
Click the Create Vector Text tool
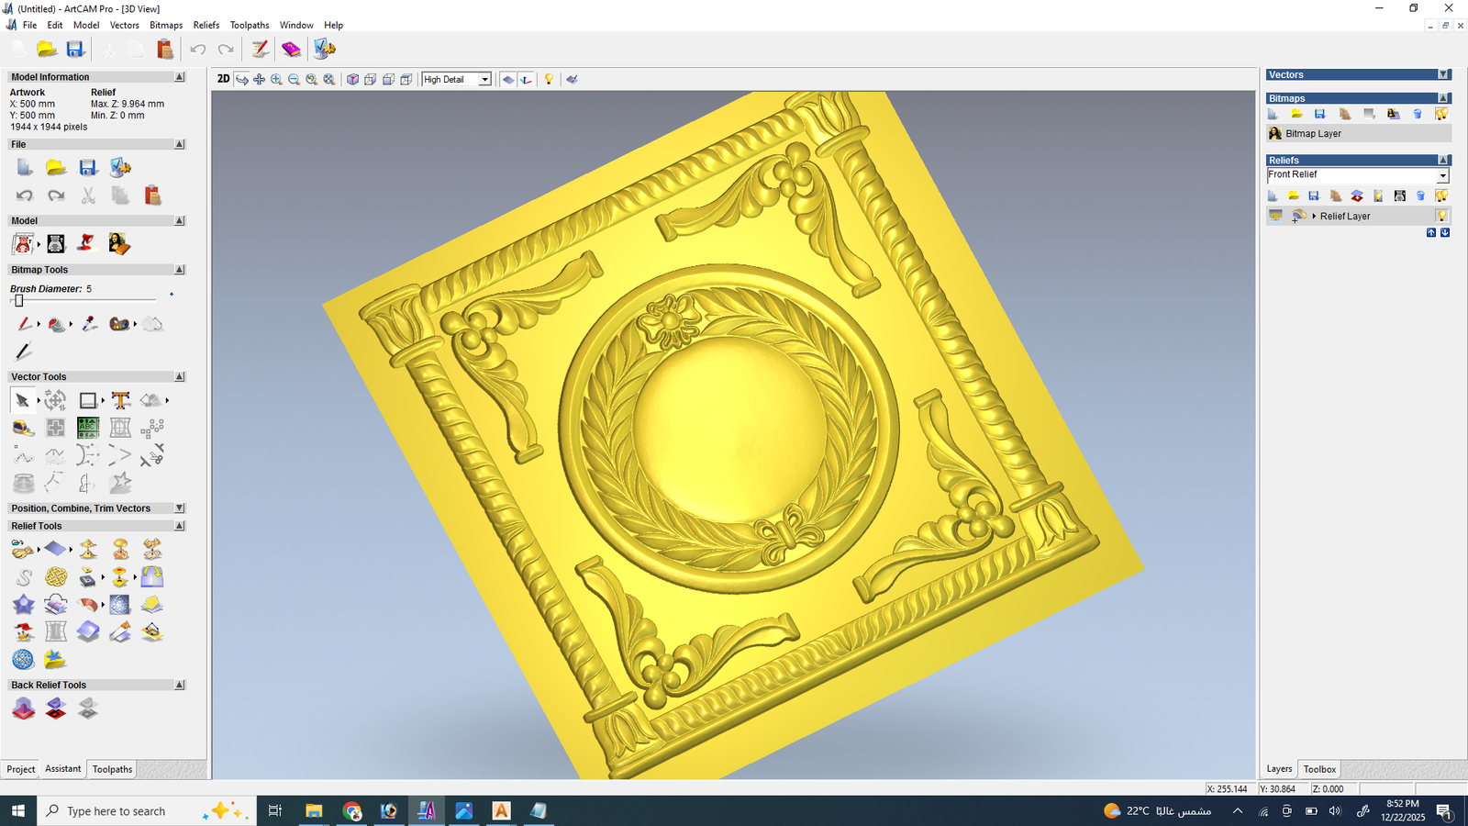120,400
